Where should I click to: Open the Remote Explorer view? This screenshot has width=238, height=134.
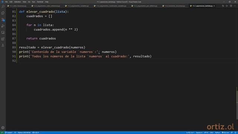point(3,32)
